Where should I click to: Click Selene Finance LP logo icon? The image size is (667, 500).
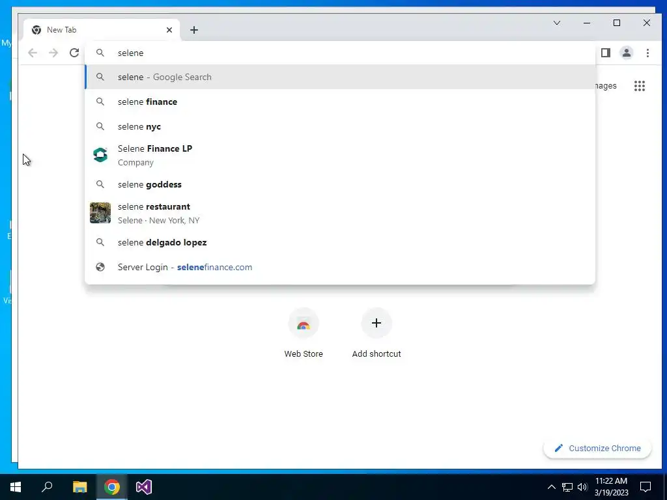[x=100, y=155]
